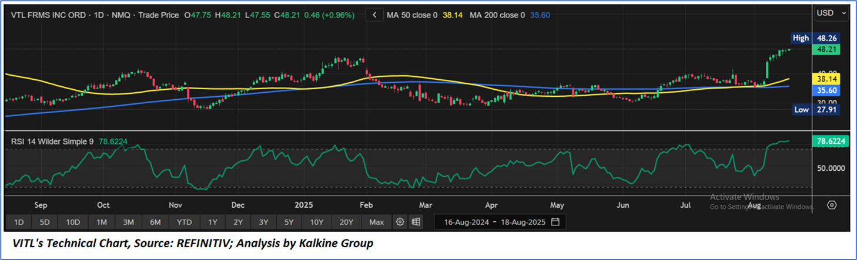Image resolution: width=857 pixels, height=260 pixels.
Task: Choose the Max time range
Action: pyautogui.click(x=376, y=222)
